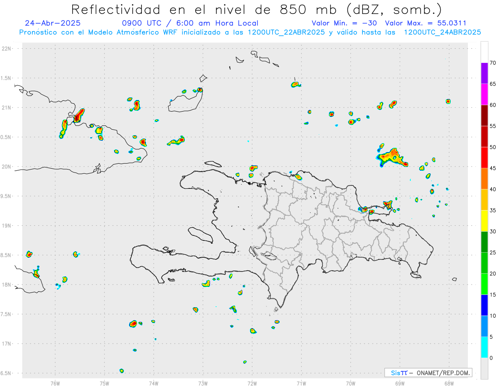The height and width of the screenshot is (389, 504).
Task: Click the "0900 UTC / 6:00 am Hora Local" text
Action: point(190,23)
